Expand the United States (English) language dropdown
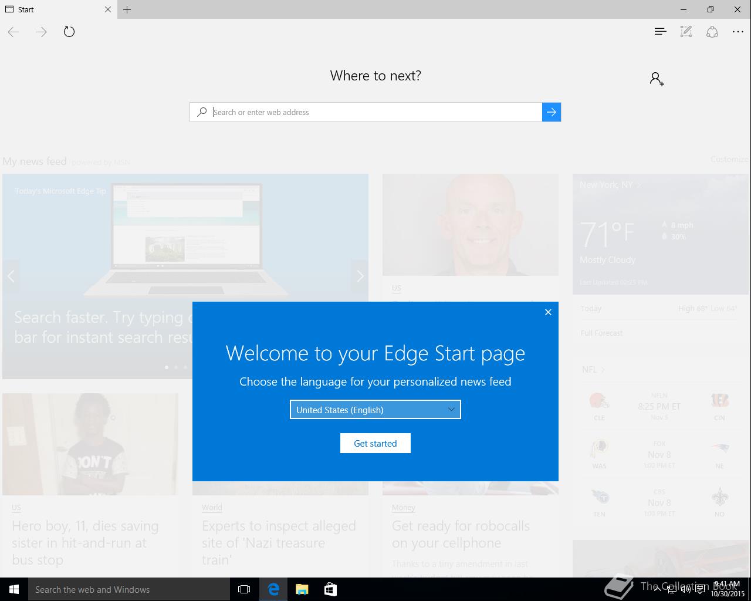The height and width of the screenshot is (601, 751). 375,410
